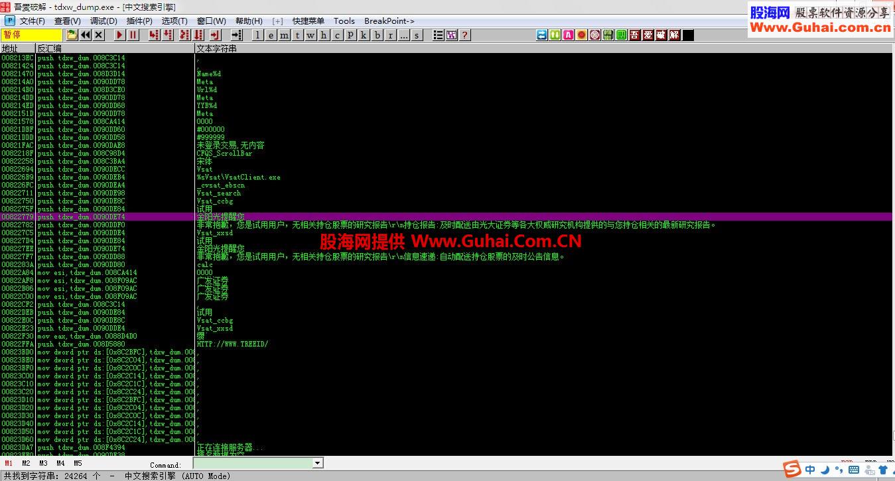Open Executable modules with 'e' button

click(x=271, y=35)
